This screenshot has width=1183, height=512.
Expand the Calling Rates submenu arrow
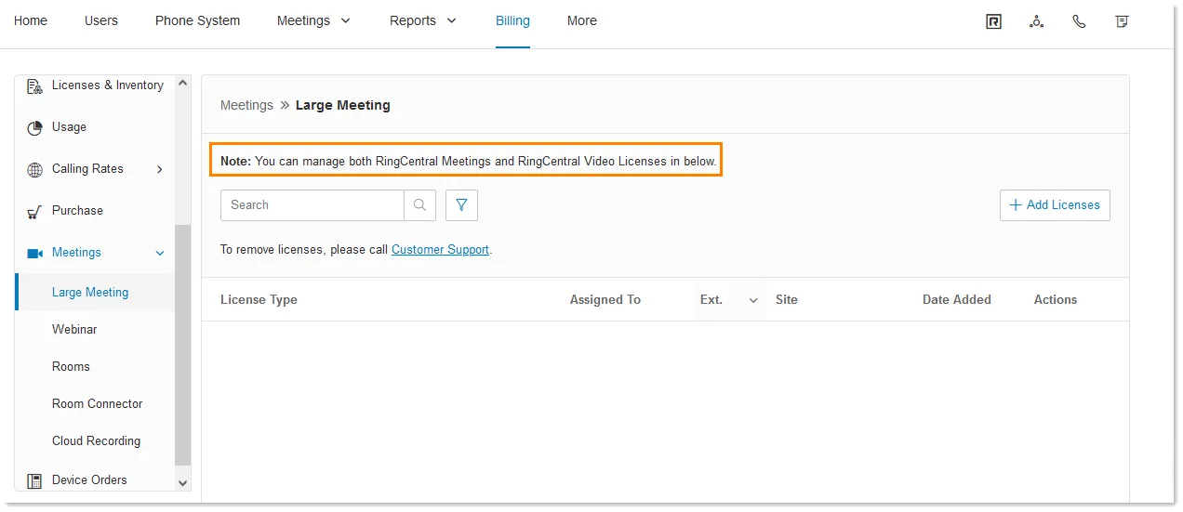tap(160, 169)
